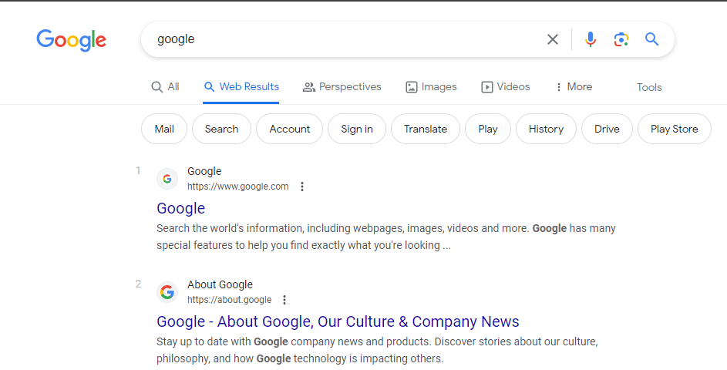The height and width of the screenshot is (370, 727).
Task: Select the Sign in suggestion chip
Action: coord(357,129)
